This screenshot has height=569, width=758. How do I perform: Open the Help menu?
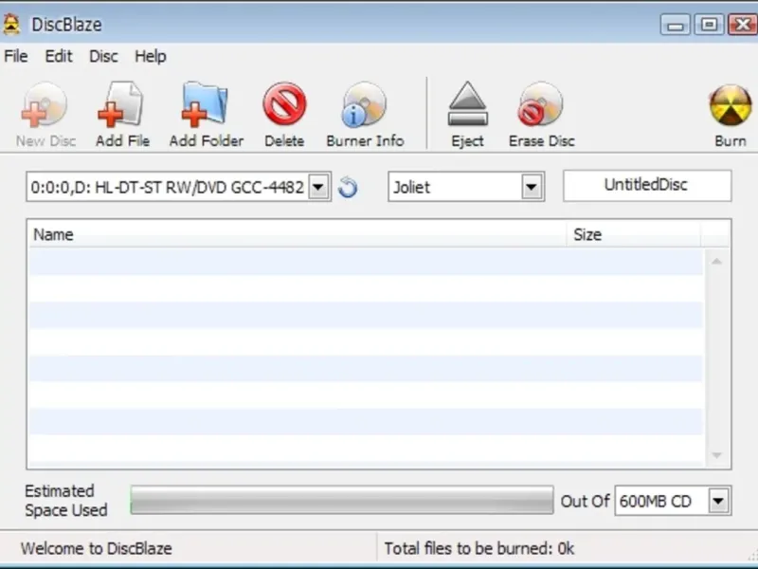coord(151,56)
